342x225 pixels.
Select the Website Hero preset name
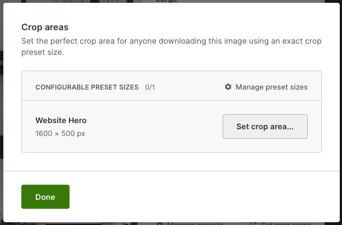click(61, 120)
